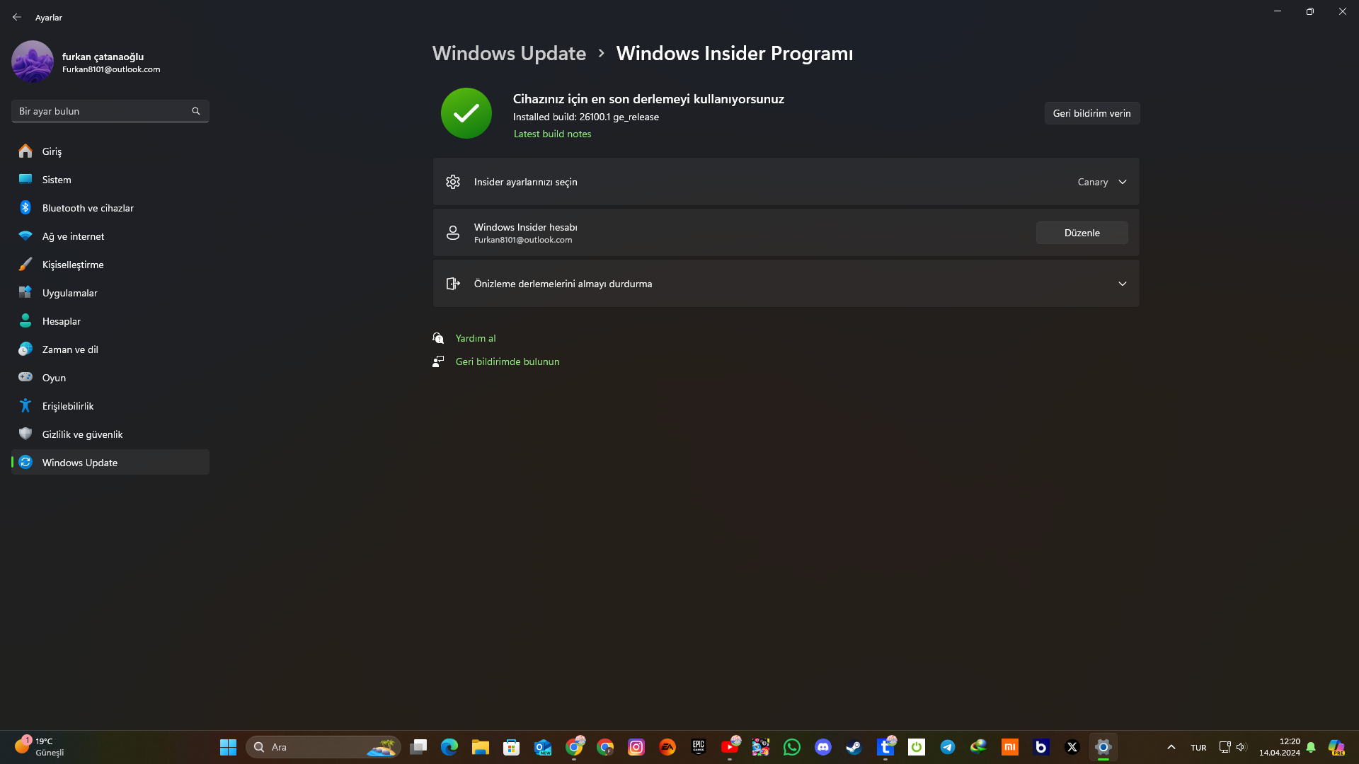The height and width of the screenshot is (764, 1359).
Task: Click the search magnifier in the settings search box
Action: (196, 111)
